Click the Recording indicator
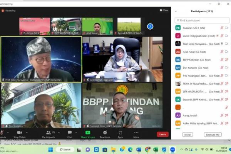Screen dimensions: 231x154 (8, 11)
